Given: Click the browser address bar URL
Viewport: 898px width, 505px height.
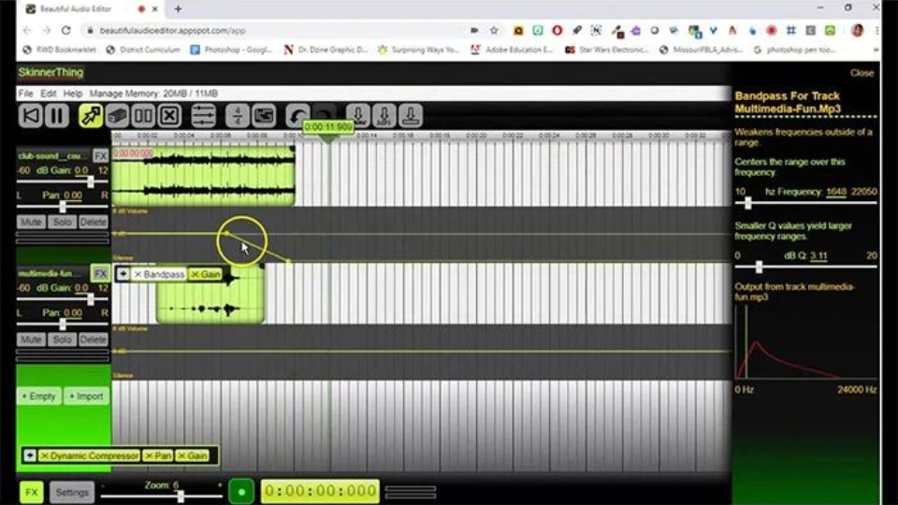Looking at the screenshot, I should (172, 30).
